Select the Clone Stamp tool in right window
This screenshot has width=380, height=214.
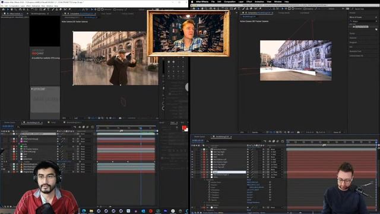247,8
